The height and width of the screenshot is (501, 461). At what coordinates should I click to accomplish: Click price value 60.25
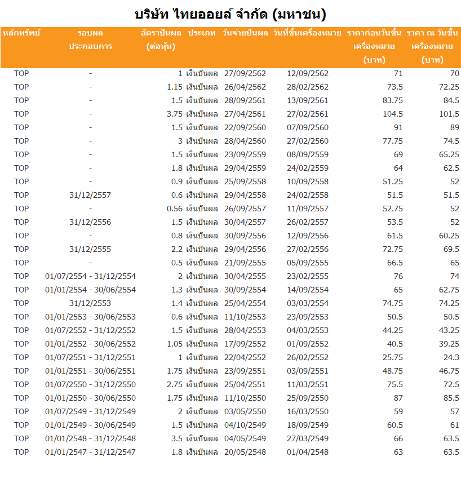[449, 236]
